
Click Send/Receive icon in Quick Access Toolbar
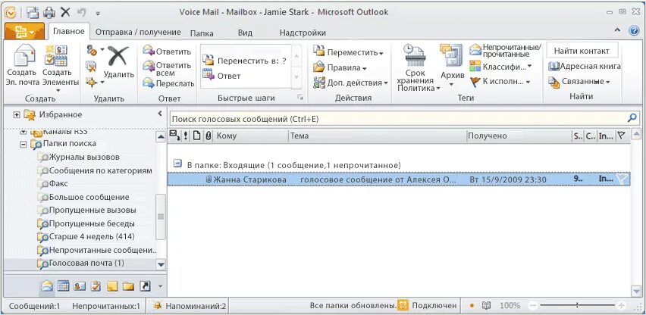[33, 12]
